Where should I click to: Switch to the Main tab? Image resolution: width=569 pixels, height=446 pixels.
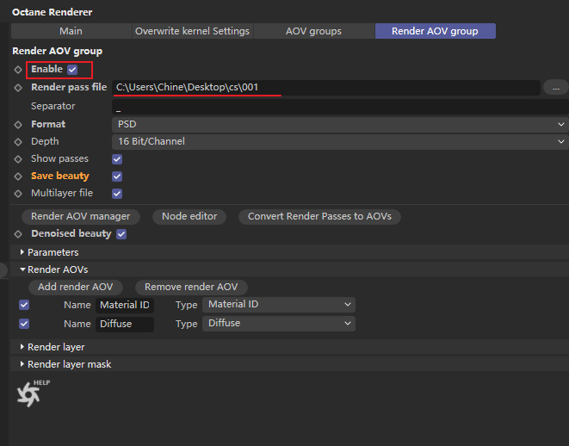click(x=71, y=31)
